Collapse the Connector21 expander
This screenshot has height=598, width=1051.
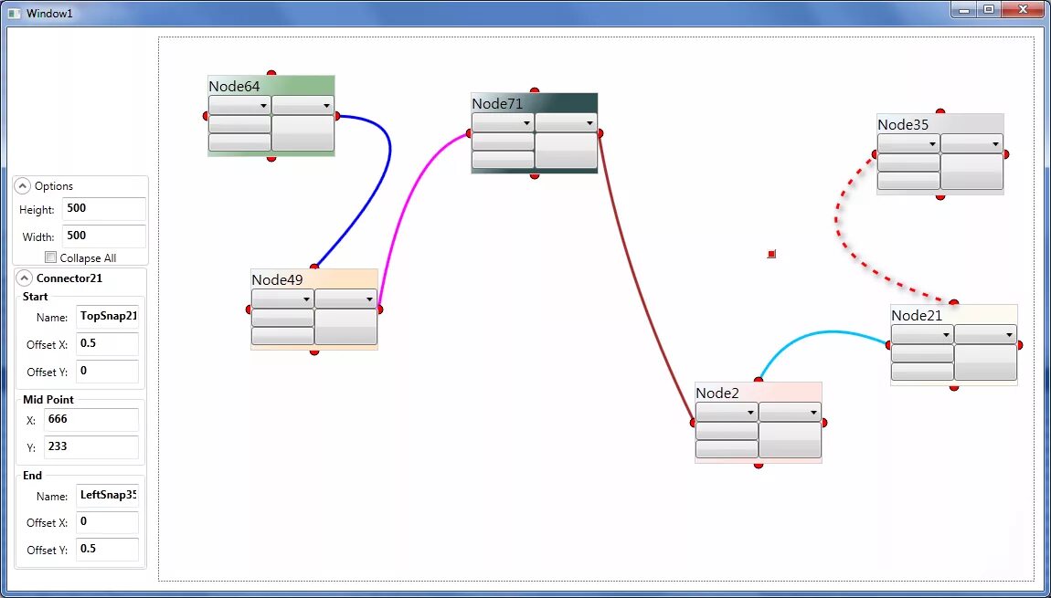(23, 278)
